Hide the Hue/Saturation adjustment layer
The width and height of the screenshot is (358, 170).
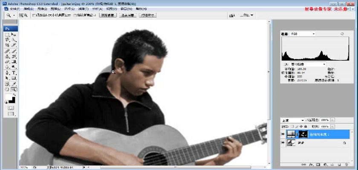[283, 134]
